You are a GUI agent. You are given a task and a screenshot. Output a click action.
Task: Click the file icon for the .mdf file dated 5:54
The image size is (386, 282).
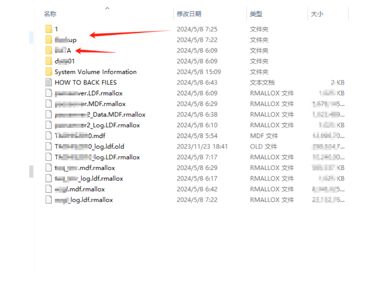[49, 136]
